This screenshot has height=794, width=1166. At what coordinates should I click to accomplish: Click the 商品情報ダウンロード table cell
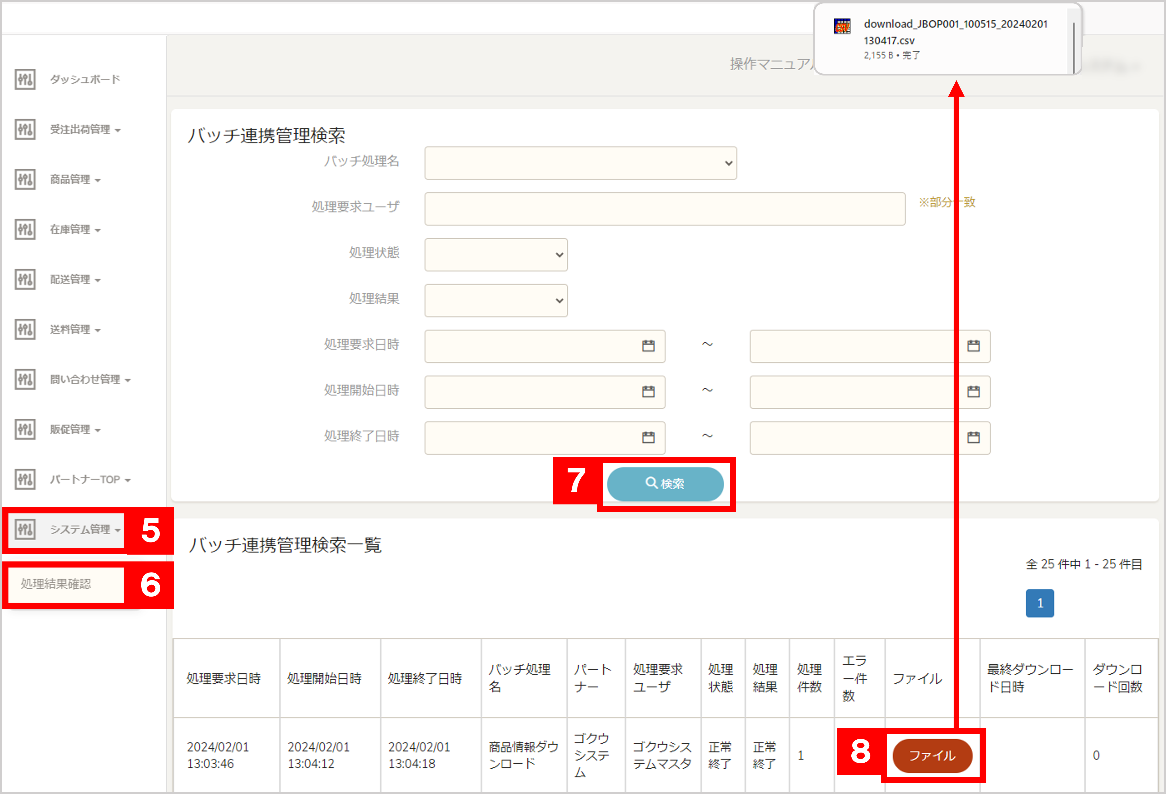click(x=524, y=755)
